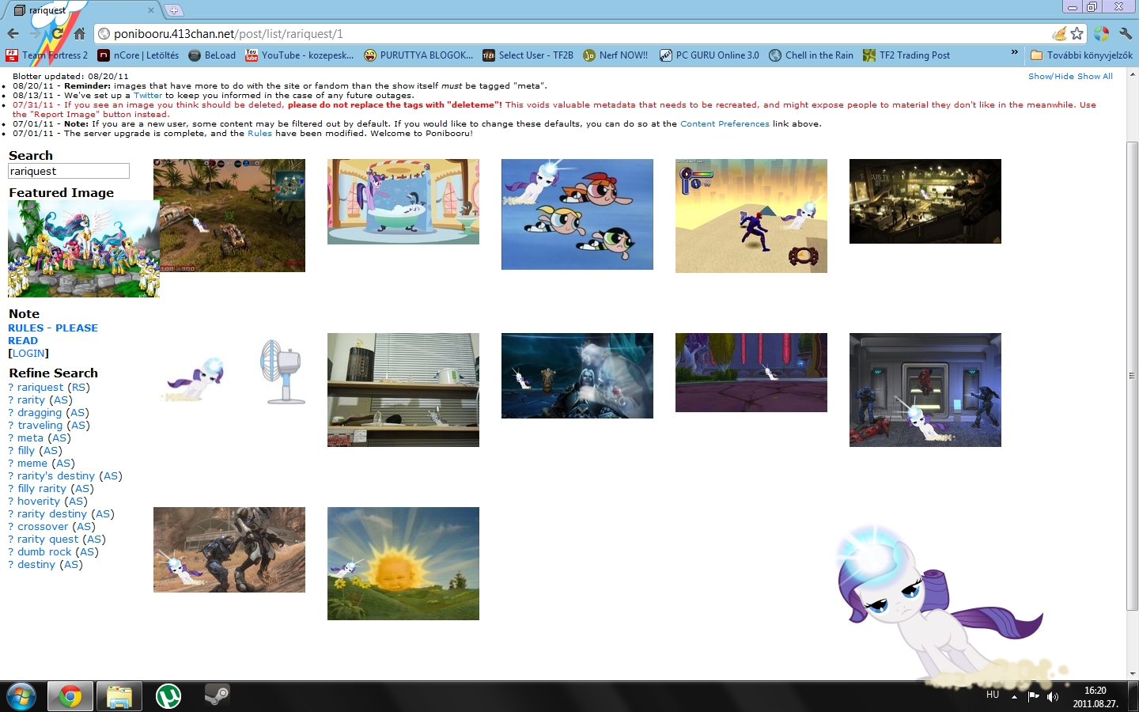This screenshot has width=1139, height=712.
Task: Click the Chrome icon in the taskbar
Action: (x=70, y=696)
